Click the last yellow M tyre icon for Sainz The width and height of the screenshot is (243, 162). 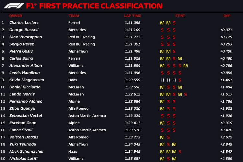click(x=180, y=59)
